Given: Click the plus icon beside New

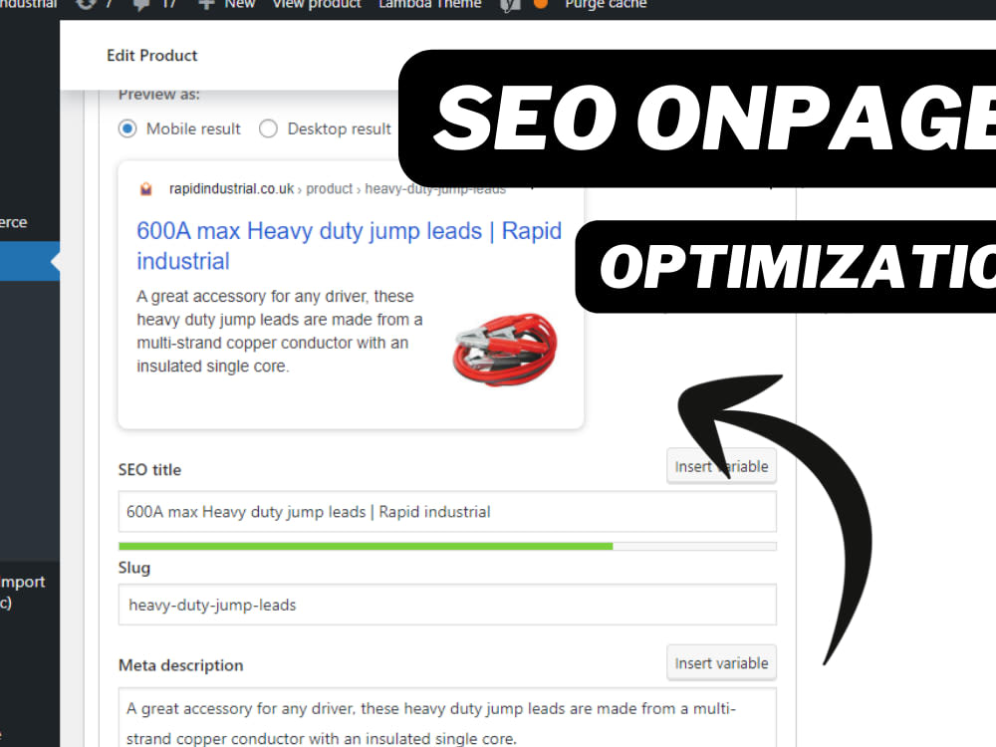Looking at the screenshot, I should (x=206, y=4).
